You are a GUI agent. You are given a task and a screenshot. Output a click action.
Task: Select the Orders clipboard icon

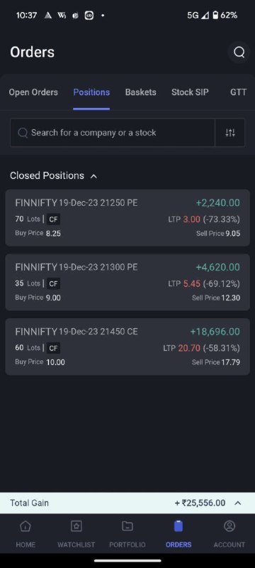coord(178,526)
